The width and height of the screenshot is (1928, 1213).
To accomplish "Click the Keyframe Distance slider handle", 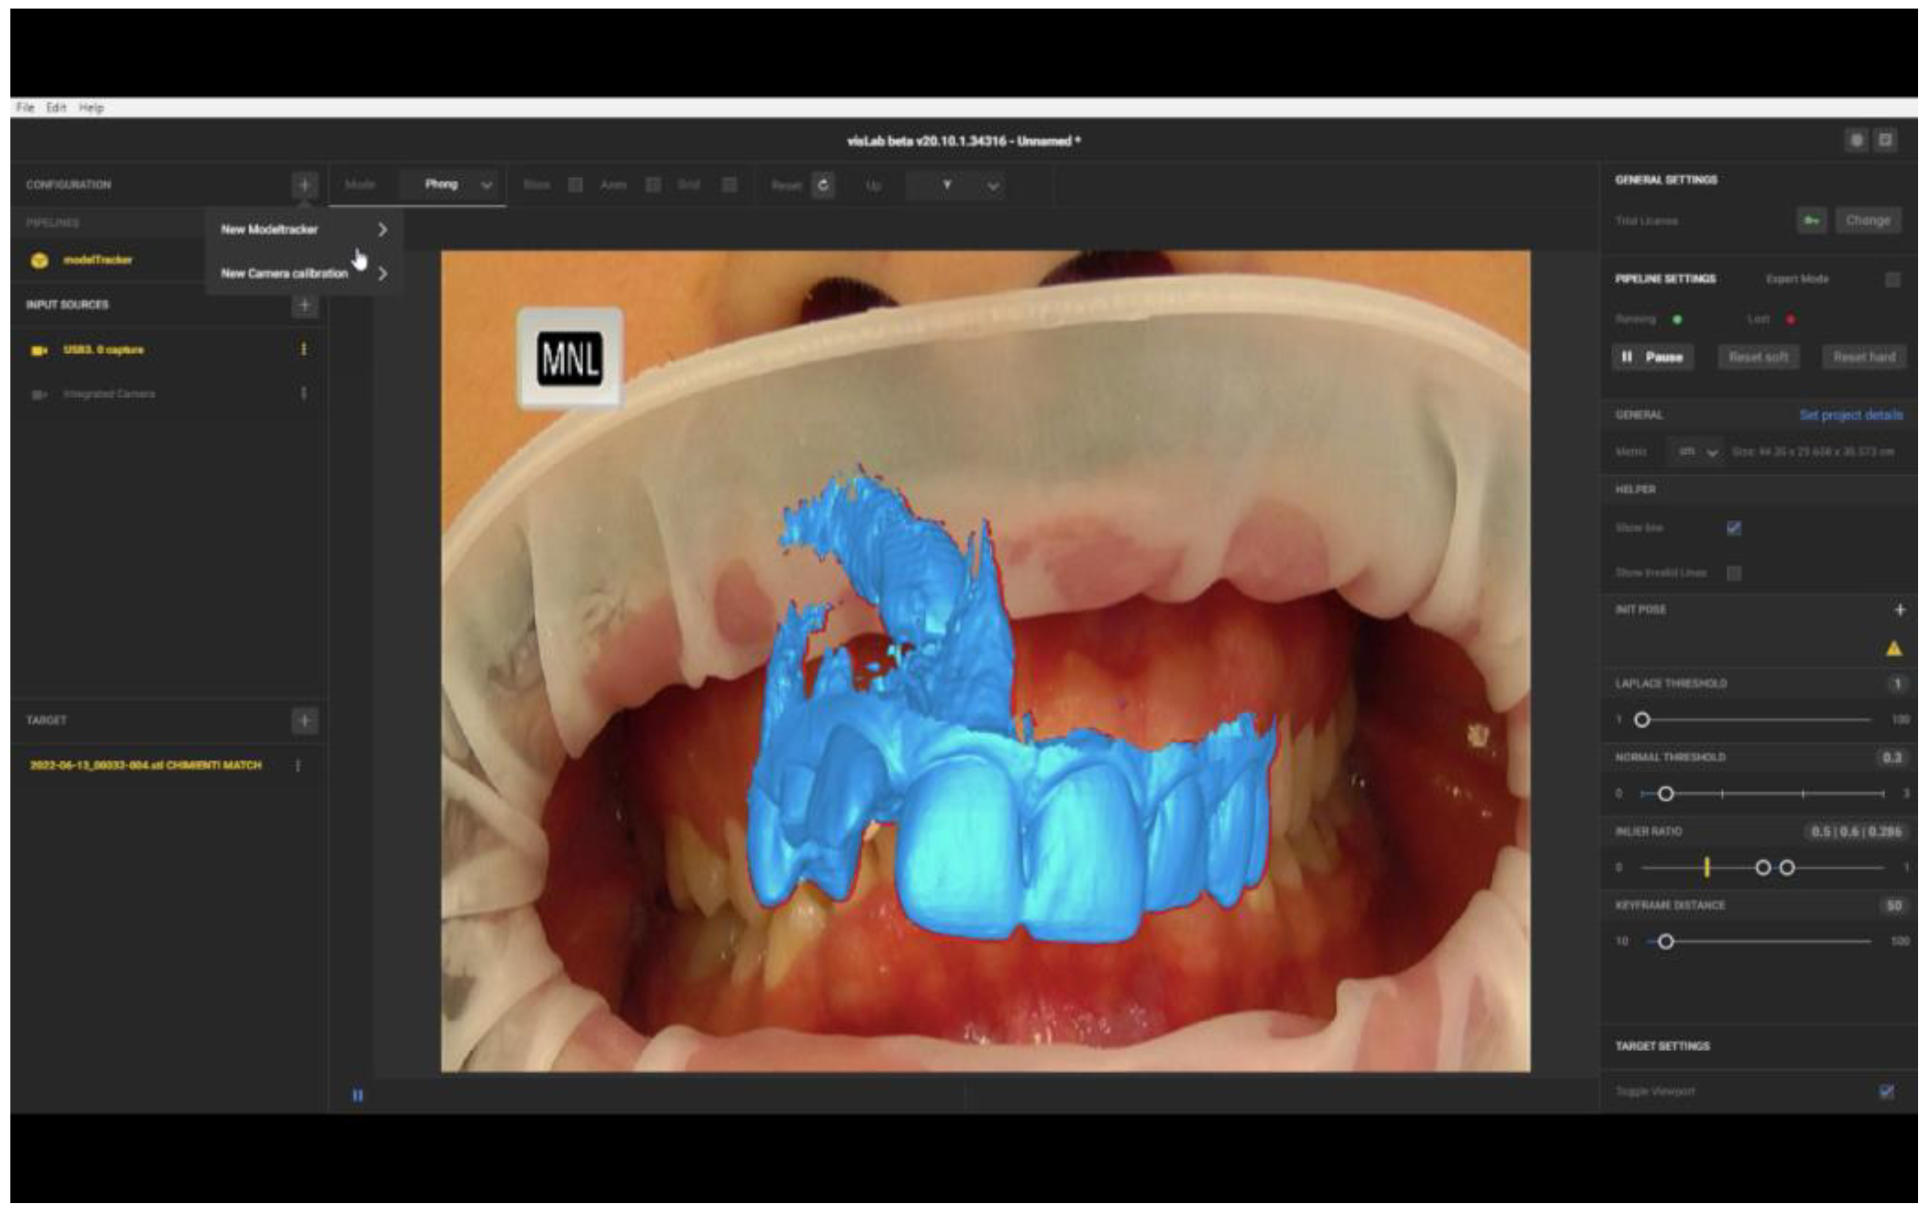I will [x=1665, y=942].
